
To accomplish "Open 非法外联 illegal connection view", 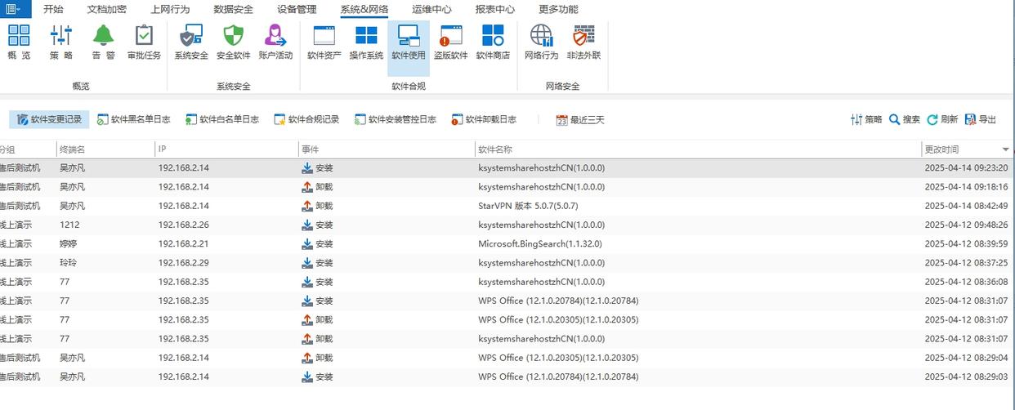I will [584, 42].
